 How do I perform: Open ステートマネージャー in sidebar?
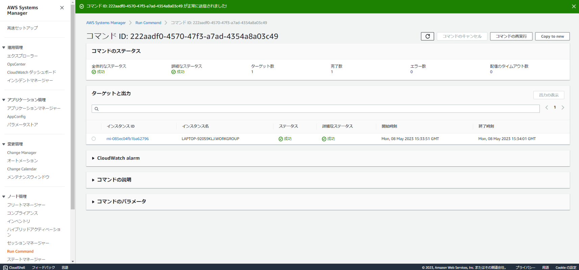26,259
